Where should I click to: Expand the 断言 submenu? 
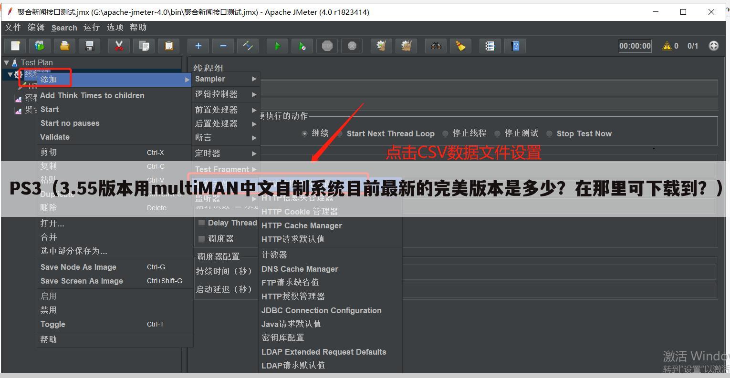[x=226, y=137]
